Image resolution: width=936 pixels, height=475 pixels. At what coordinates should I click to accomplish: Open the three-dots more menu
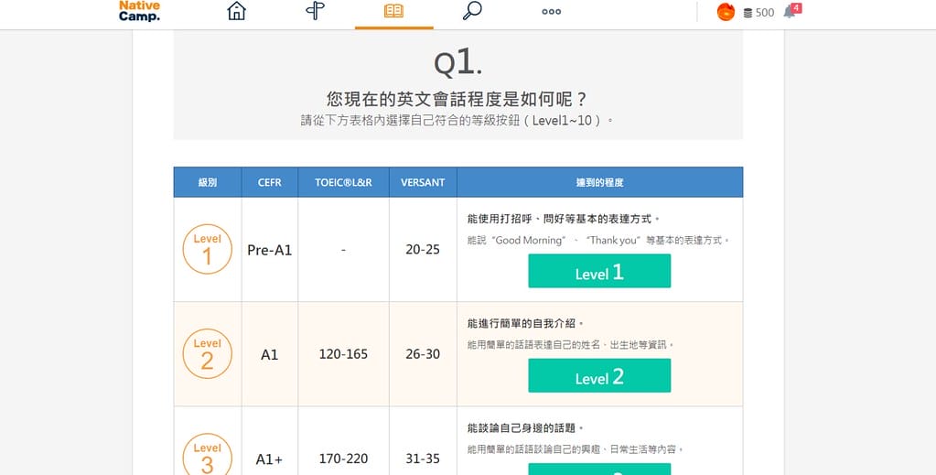point(551,11)
